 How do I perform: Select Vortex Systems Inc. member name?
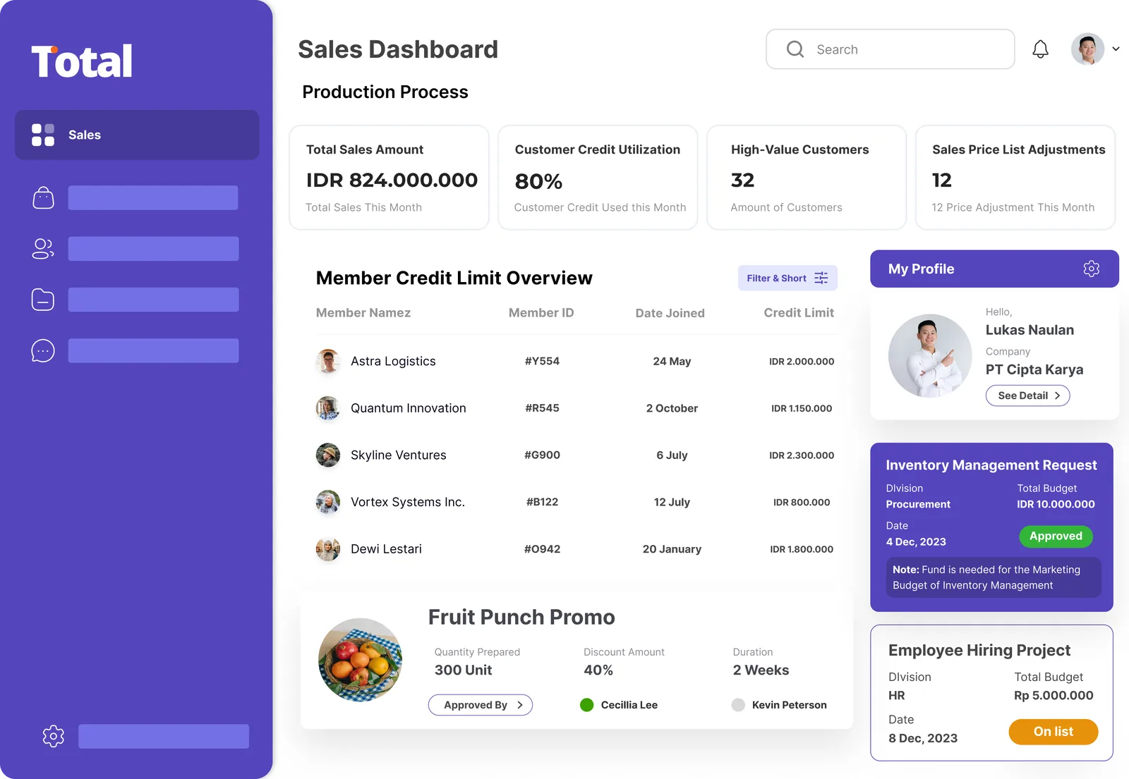[x=408, y=502]
